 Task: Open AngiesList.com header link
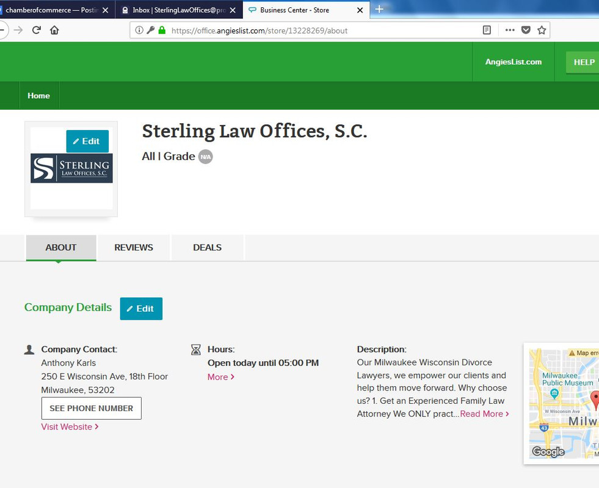coord(514,62)
